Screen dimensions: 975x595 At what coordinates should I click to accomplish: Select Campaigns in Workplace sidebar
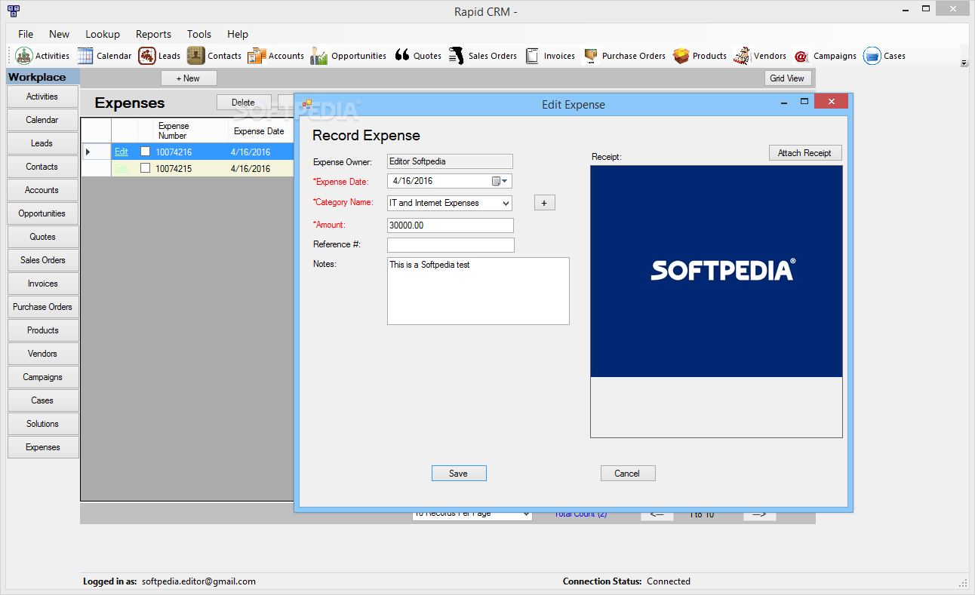[x=42, y=377]
